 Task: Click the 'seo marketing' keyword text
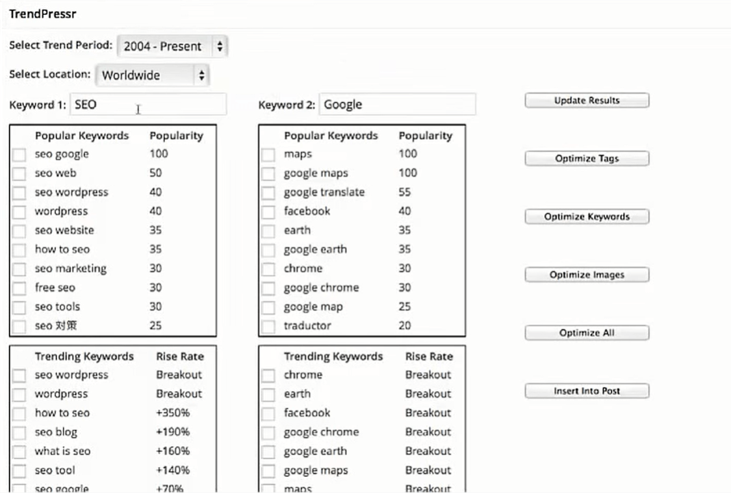[x=71, y=268]
